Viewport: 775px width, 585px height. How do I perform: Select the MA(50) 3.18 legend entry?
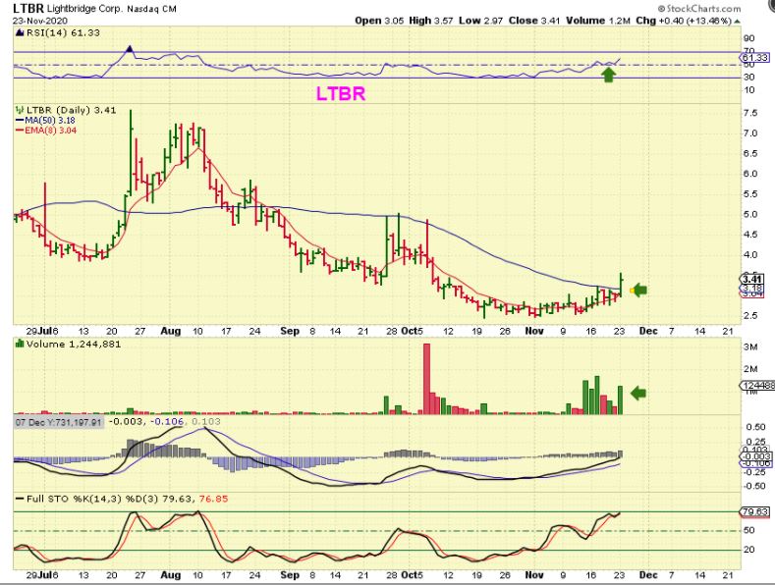tap(46, 121)
